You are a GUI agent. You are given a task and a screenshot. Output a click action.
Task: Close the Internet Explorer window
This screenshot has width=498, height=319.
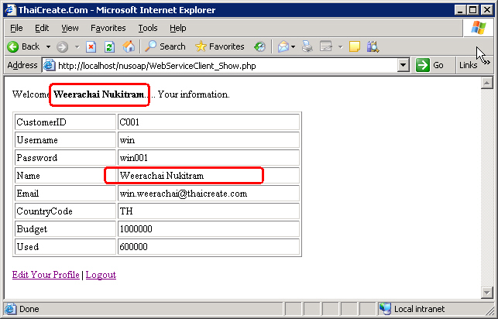pos(486,10)
